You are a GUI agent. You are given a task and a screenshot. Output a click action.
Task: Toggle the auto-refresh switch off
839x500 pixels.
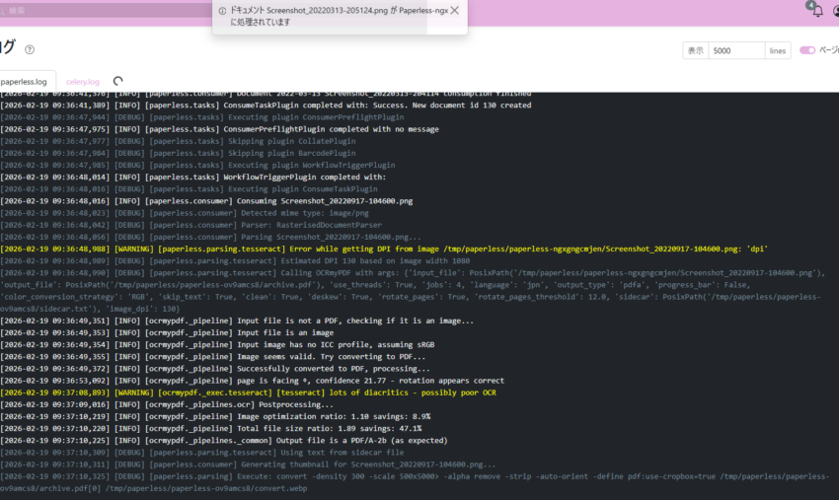[x=807, y=50]
